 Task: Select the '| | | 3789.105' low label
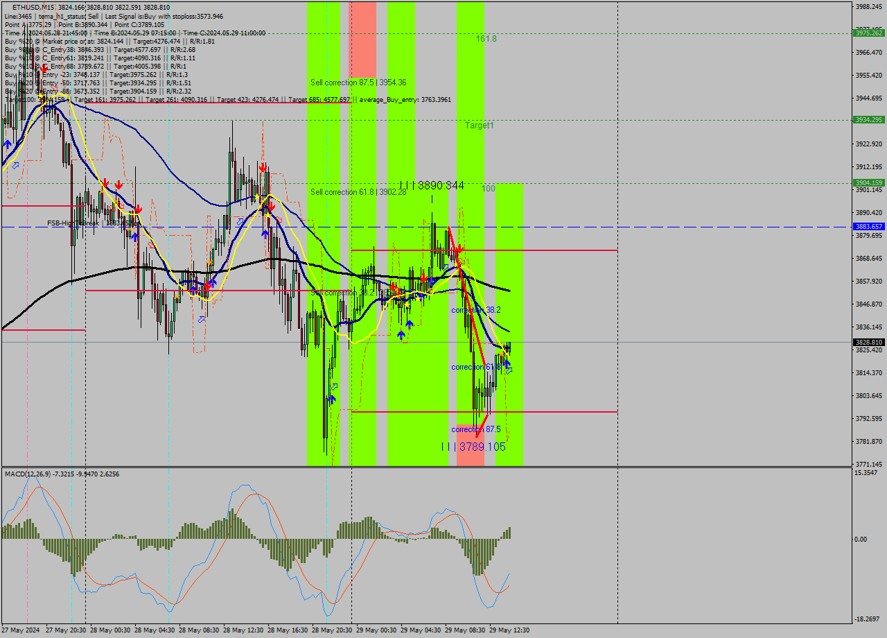coord(473,447)
